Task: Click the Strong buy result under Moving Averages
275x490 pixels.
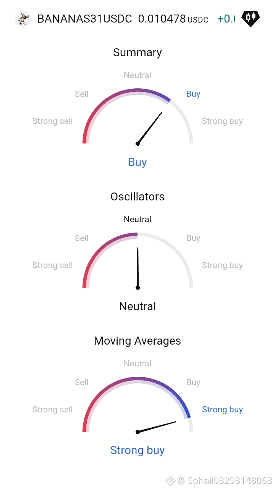Action: [x=137, y=450]
